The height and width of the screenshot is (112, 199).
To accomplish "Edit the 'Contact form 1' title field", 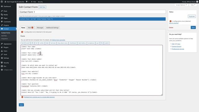I will [x=92, y=12].
